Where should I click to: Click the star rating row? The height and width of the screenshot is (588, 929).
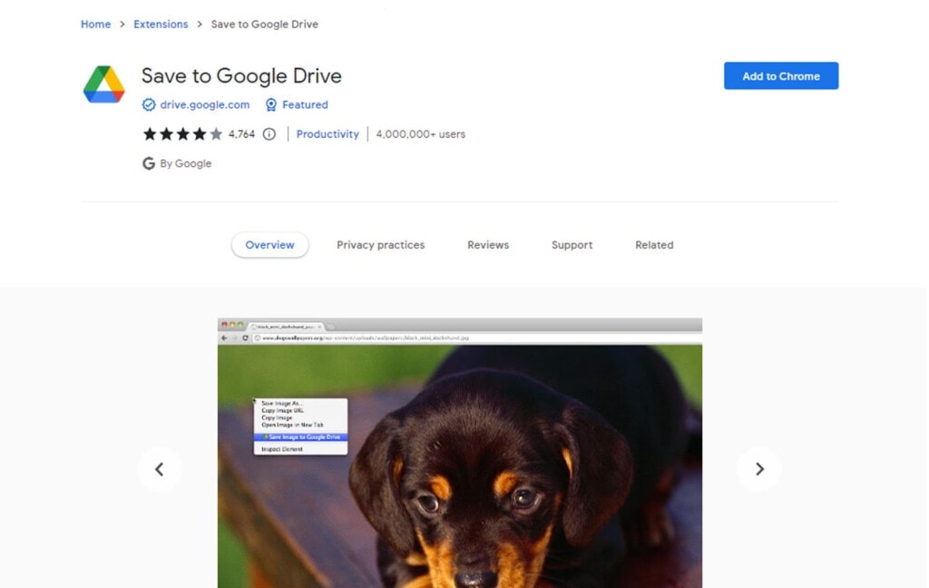coord(182,134)
